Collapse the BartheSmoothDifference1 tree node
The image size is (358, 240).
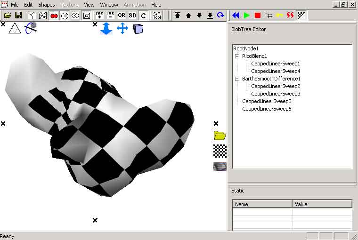click(x=237, y=79)
